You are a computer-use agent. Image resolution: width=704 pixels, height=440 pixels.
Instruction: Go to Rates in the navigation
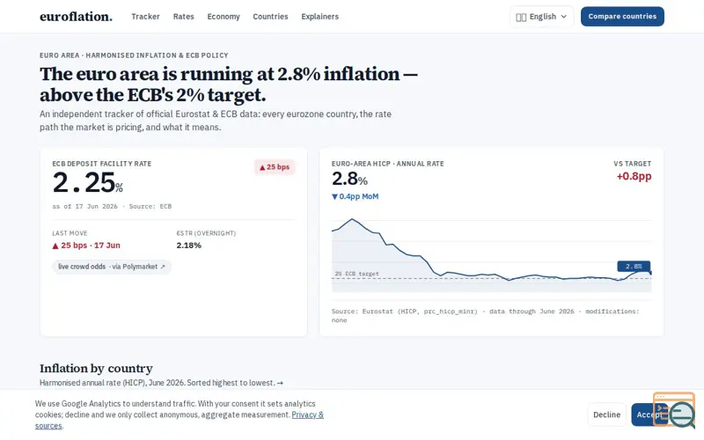[x=184, y=17]
